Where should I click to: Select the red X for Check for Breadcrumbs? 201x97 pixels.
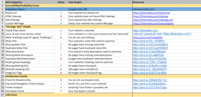click(x=61, y=80)
